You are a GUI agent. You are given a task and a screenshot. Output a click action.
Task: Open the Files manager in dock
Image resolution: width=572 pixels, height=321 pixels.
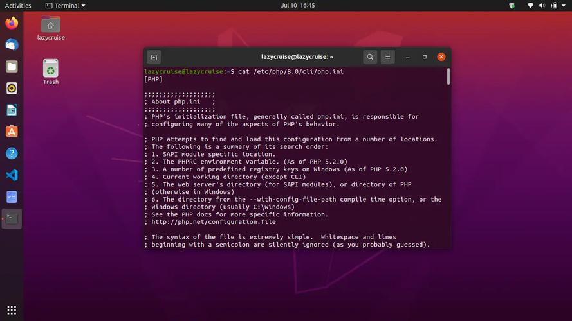pos(12,67)
